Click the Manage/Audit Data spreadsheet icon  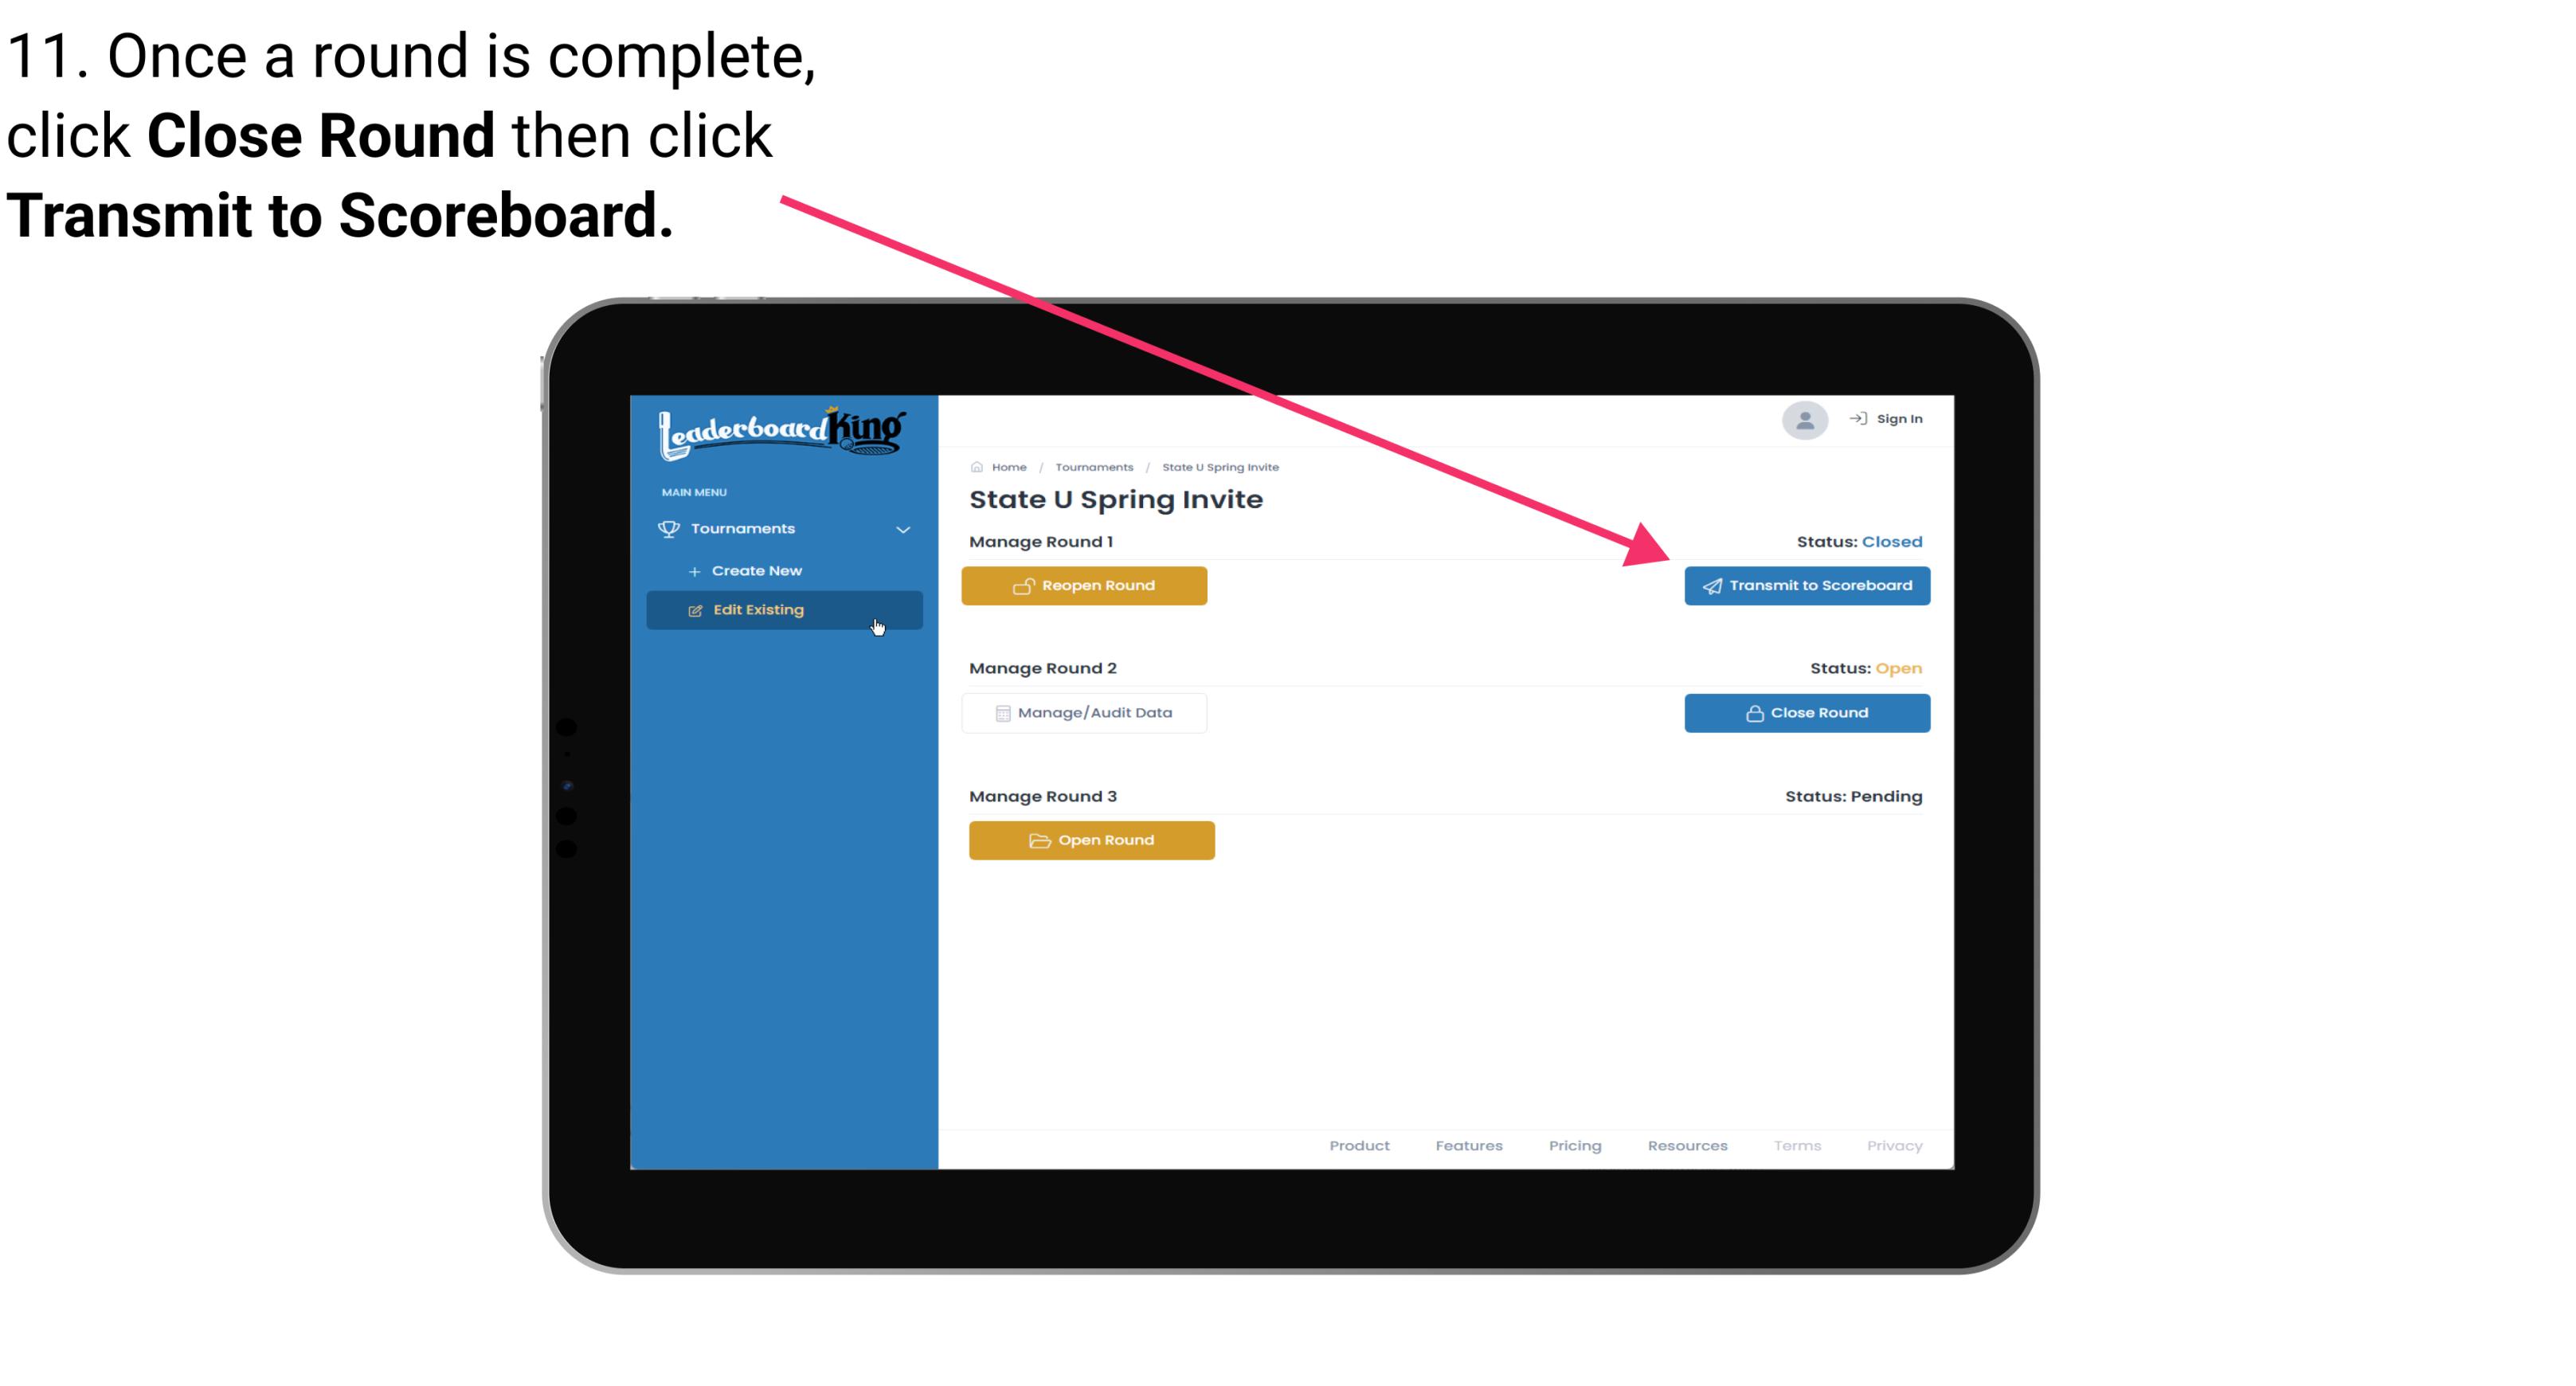click(x=1000, y=712)
